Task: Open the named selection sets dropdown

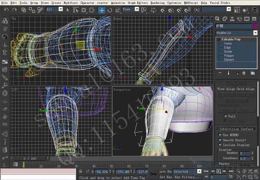Action: 229,9
